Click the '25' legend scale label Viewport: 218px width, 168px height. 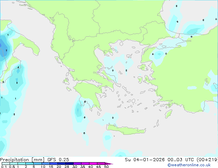[67, 167]
